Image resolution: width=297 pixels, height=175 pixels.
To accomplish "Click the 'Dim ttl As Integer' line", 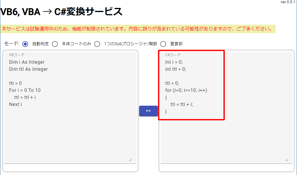I will (x=28, y=69).
